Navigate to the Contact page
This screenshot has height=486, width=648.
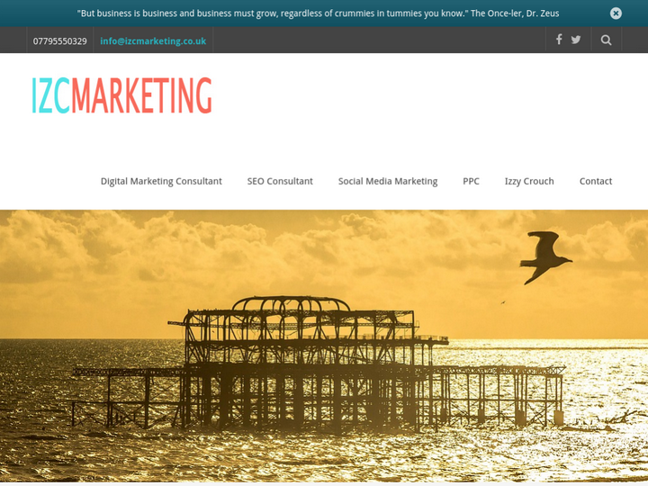click(x=596, y=182)
